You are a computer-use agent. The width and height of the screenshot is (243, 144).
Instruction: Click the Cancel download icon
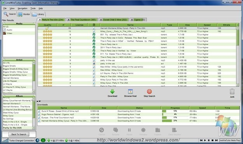(x=101, y=130)
